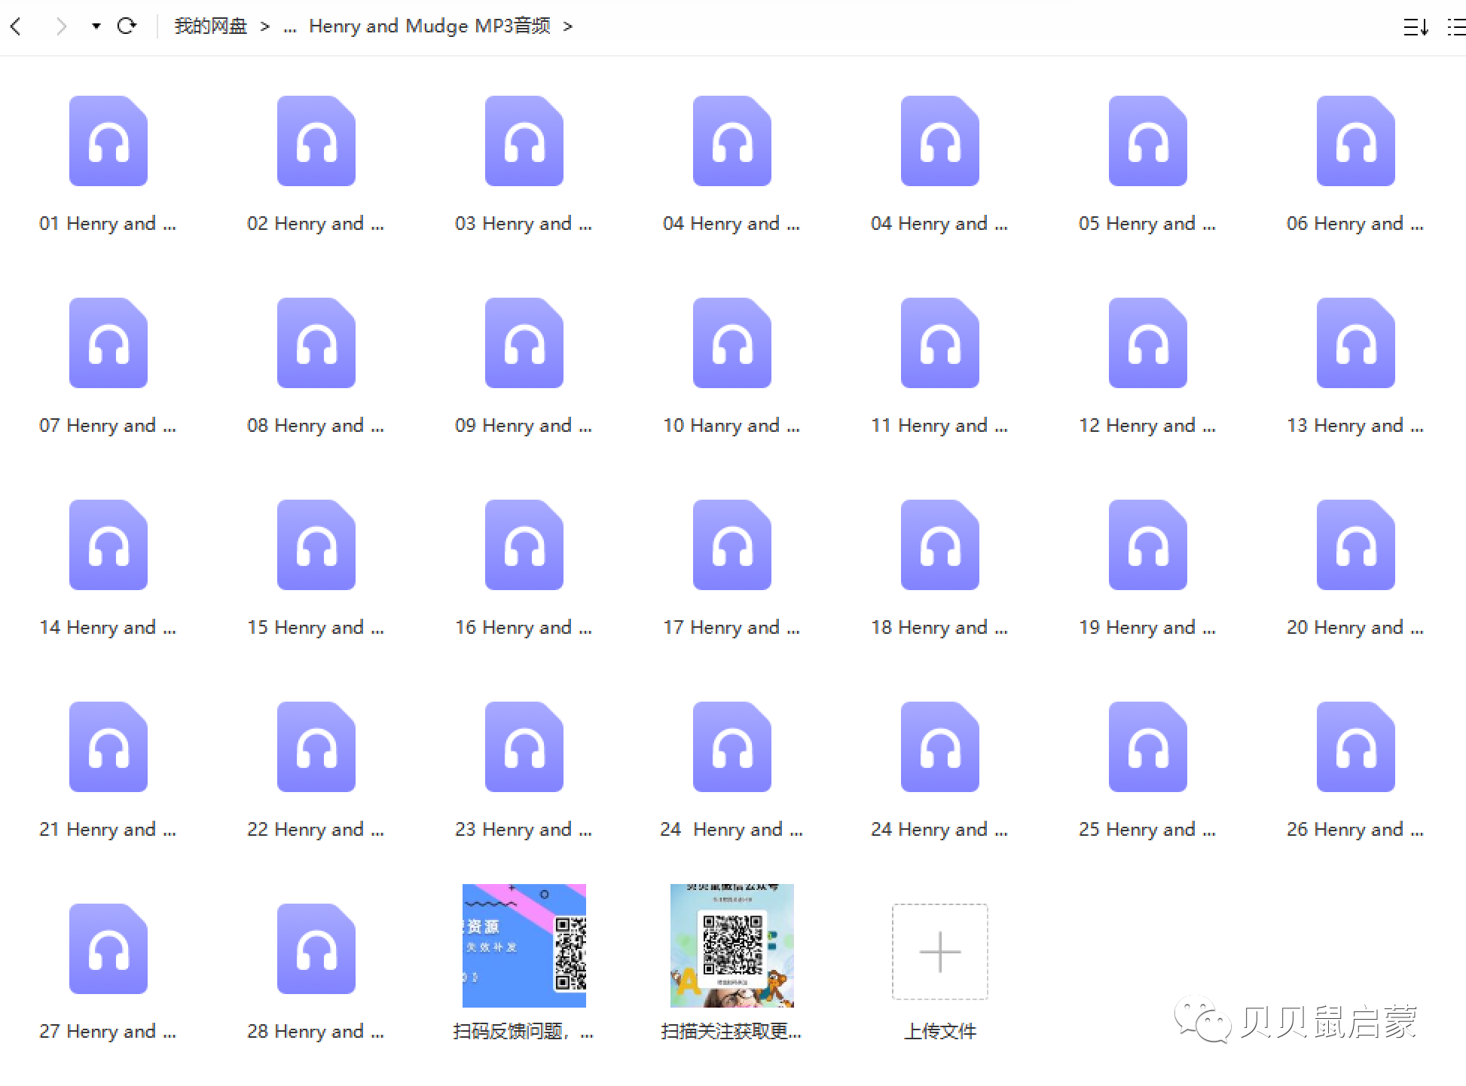
Task: Open the 17 Henry and audio file
Action: pos(731,545)
